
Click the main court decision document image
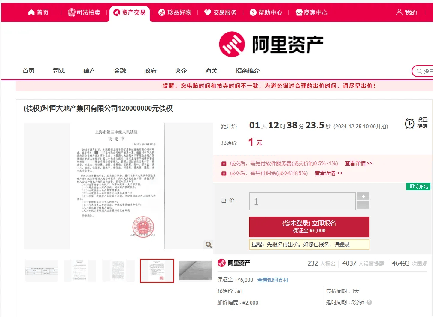[117, 186]
